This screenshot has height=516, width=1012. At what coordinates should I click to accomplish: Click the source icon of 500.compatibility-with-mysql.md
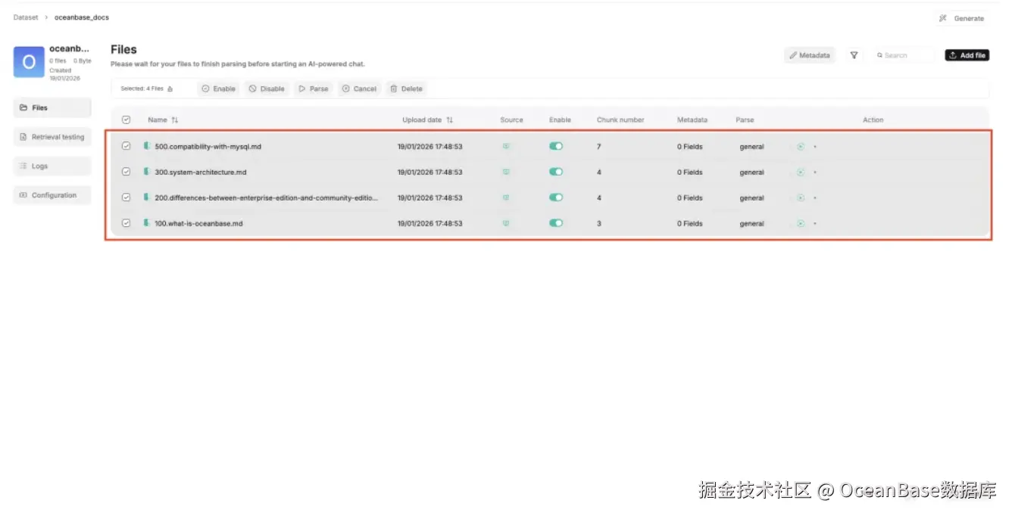(506, 147)
